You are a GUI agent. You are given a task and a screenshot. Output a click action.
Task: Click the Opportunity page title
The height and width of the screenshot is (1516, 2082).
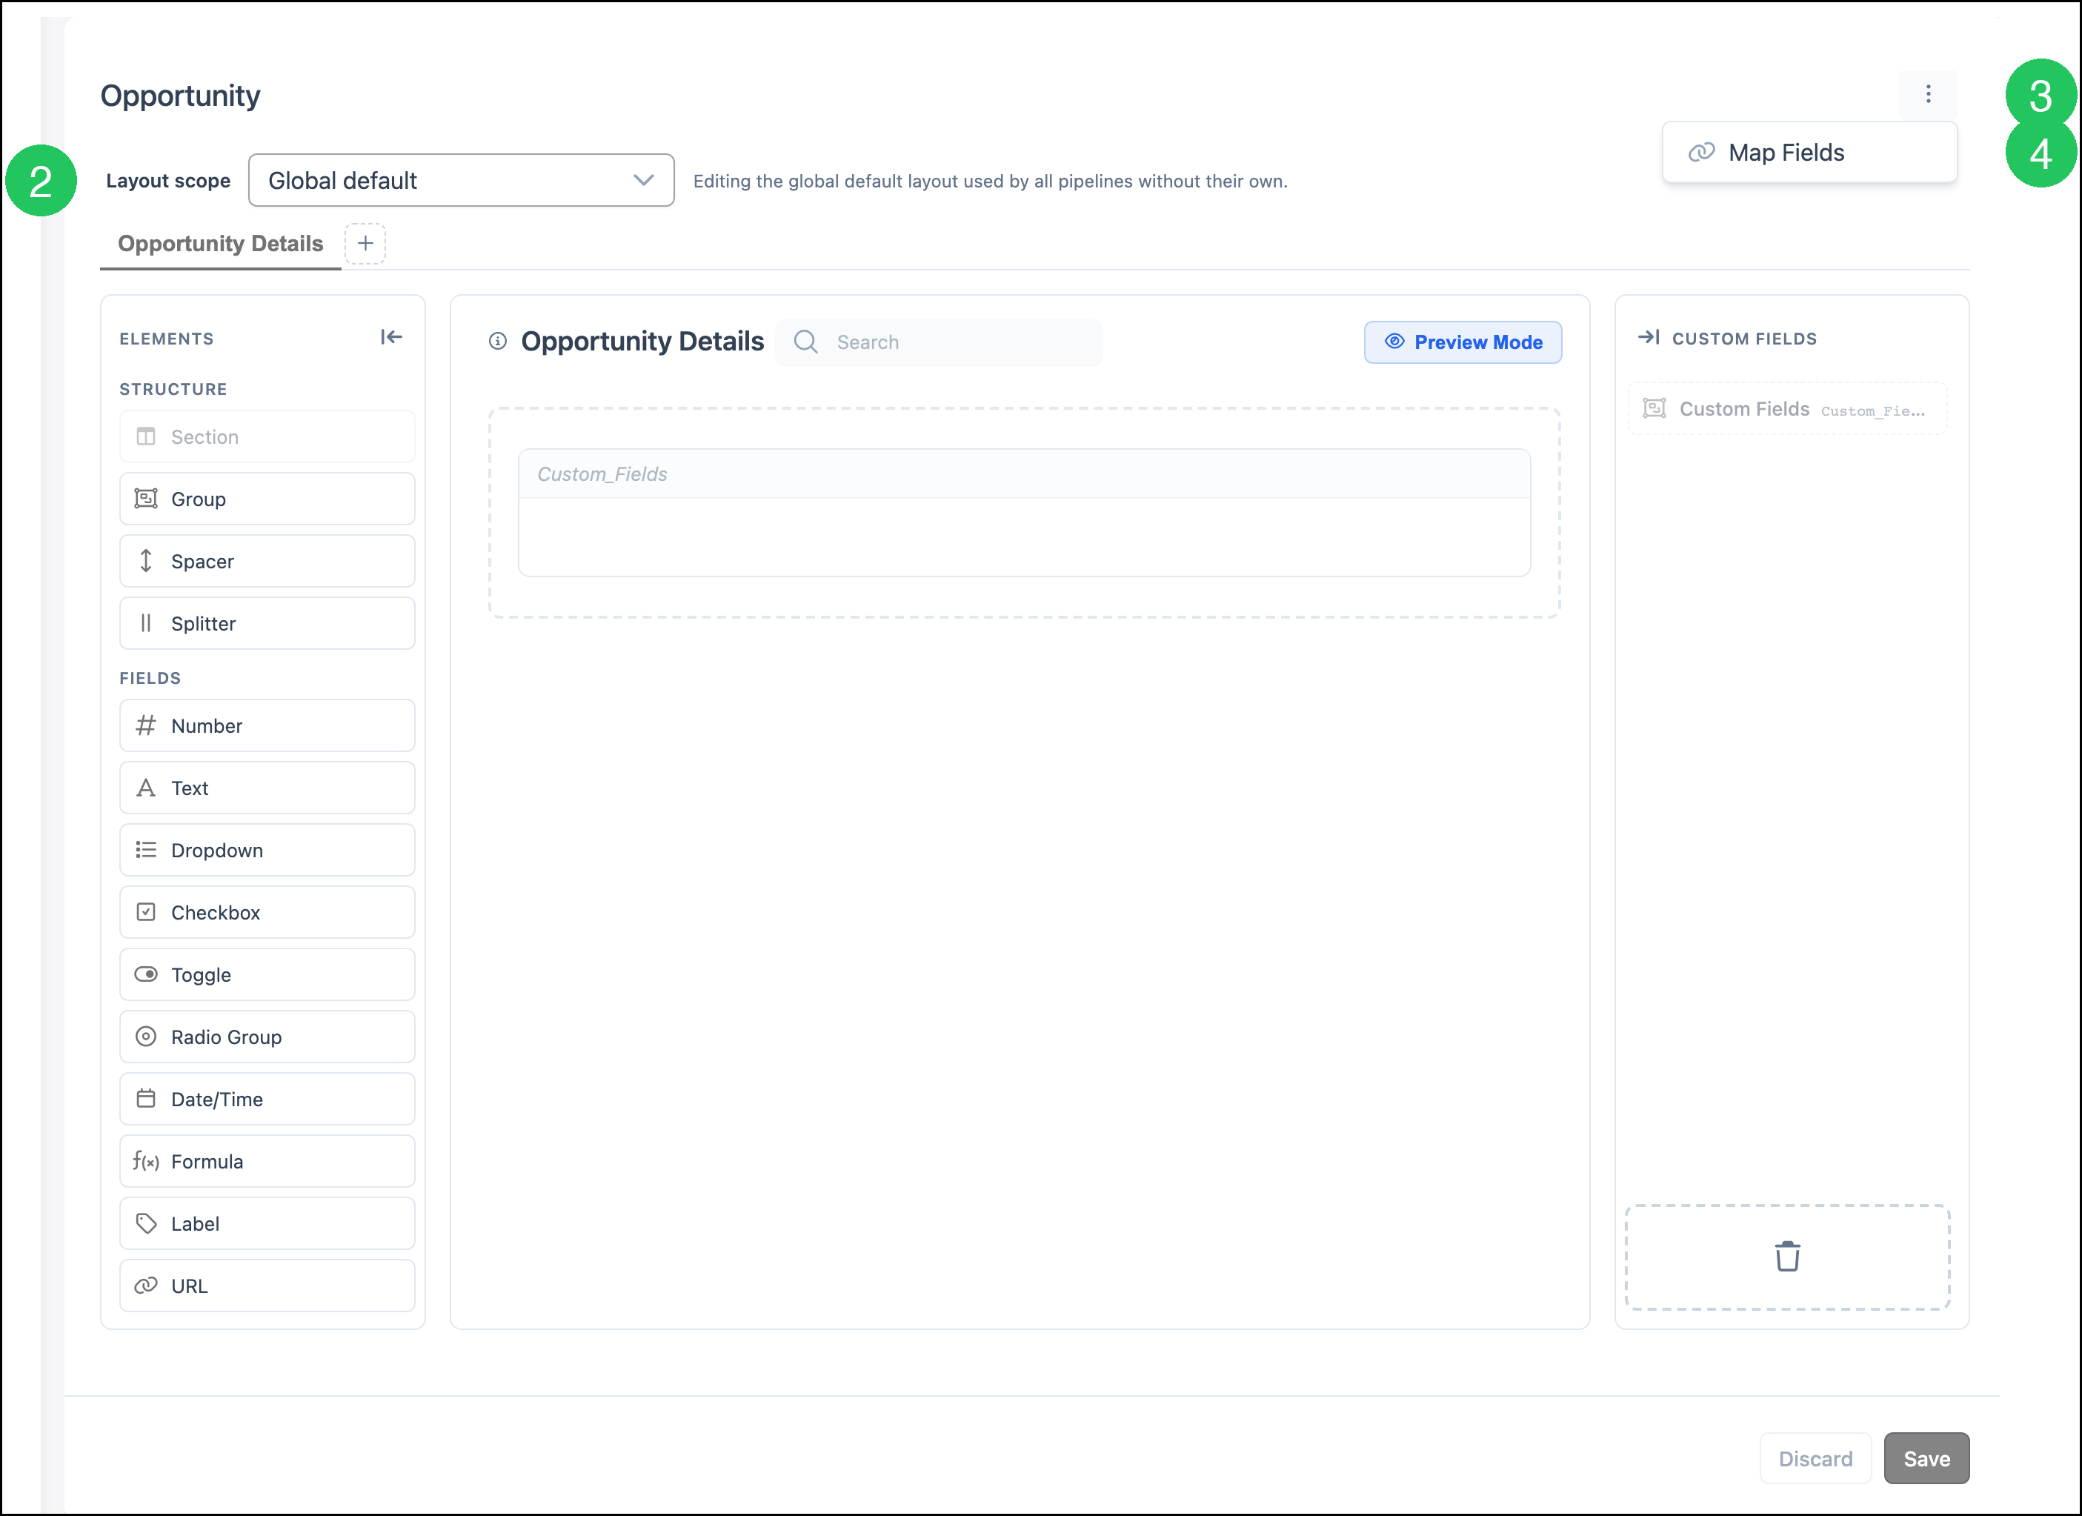[x=180, y=96]
